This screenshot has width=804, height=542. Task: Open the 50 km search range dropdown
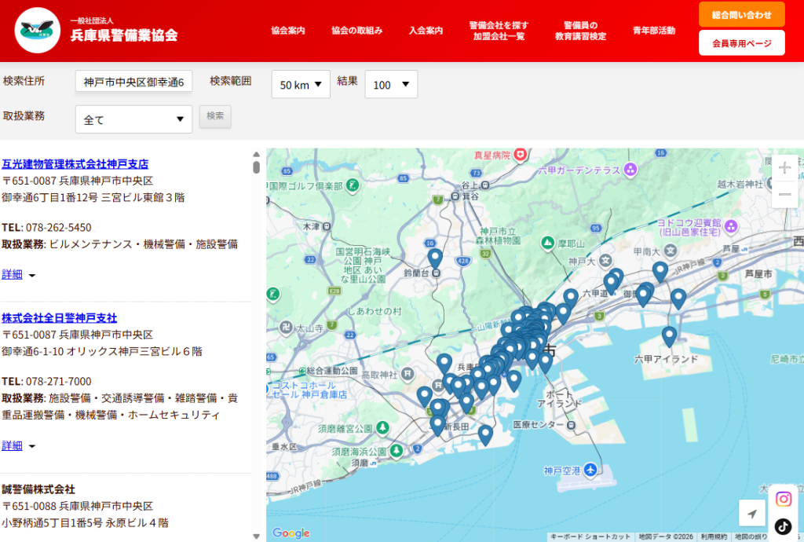coord(301,85)
